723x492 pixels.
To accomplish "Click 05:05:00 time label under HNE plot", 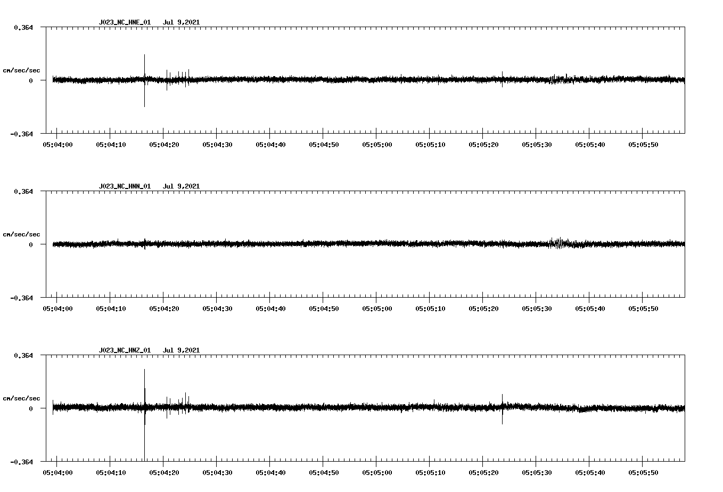I will tap(376, 145).
